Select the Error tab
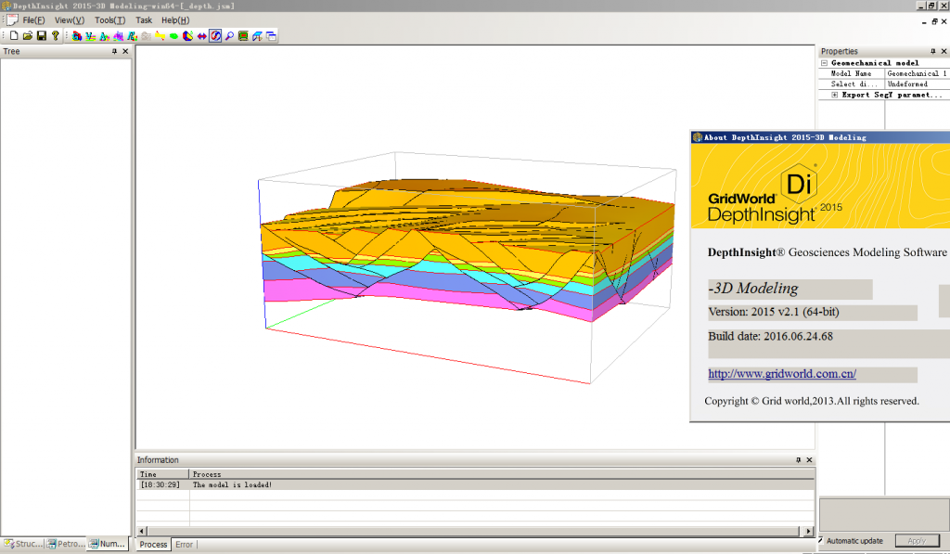 coord(185,545)
